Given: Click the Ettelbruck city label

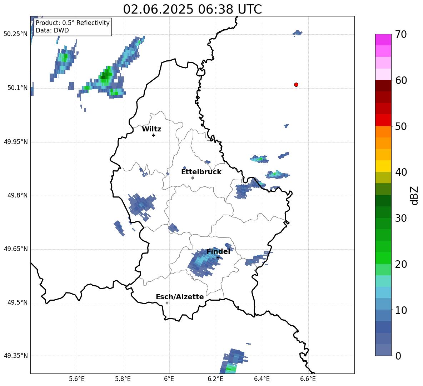Looking at the screenshot, I should click(x=201, y=172).
